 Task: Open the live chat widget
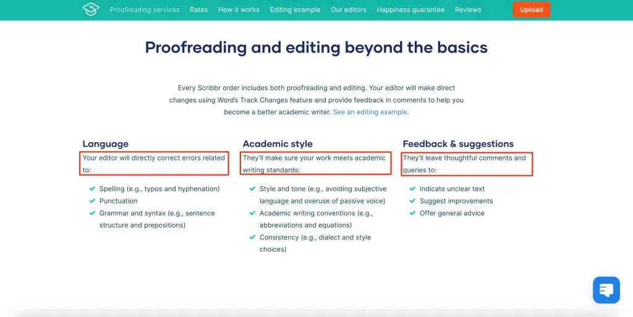click(606, 290)
